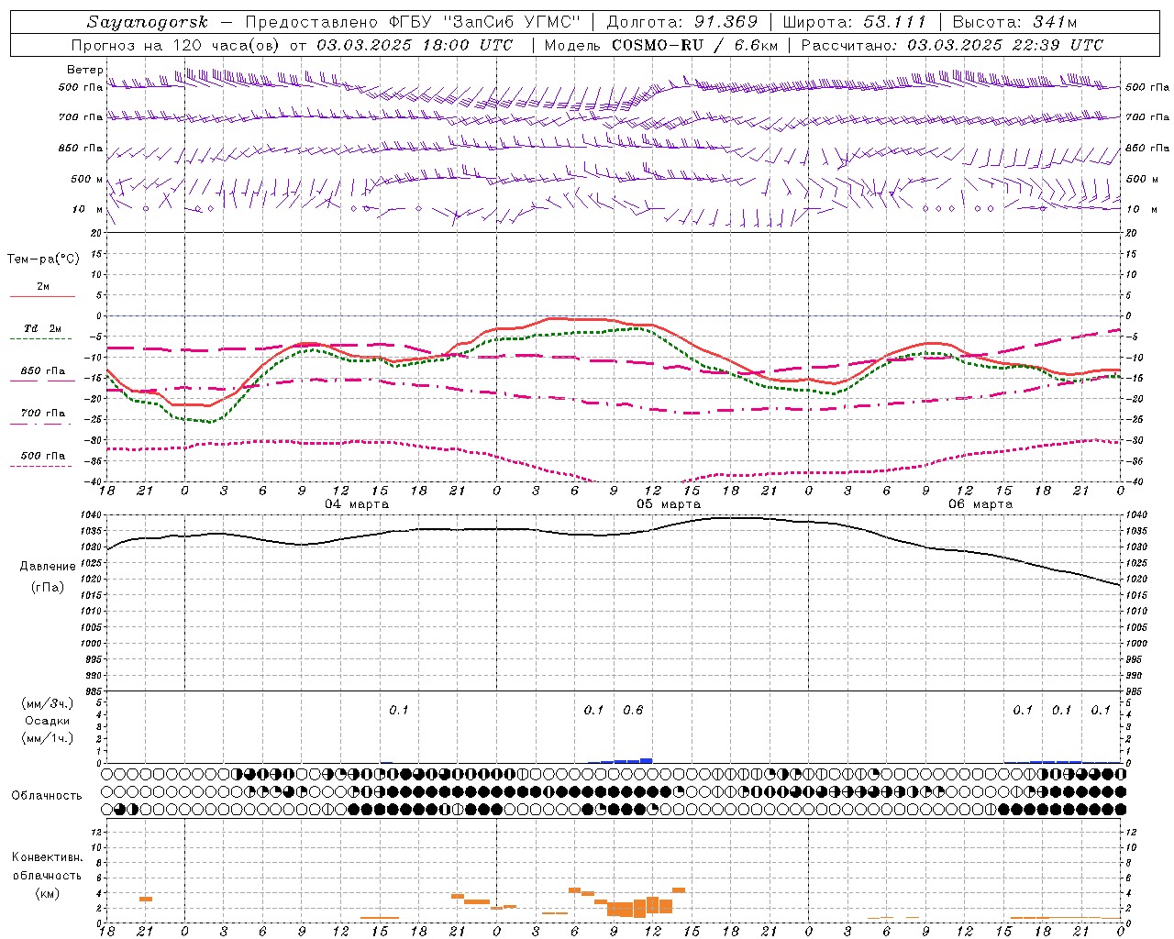Click the '(мм/1ч.)' precipitation unit label
This screenshot has height=939, width=1174.
pyautogui.click(x=48, y=738)
